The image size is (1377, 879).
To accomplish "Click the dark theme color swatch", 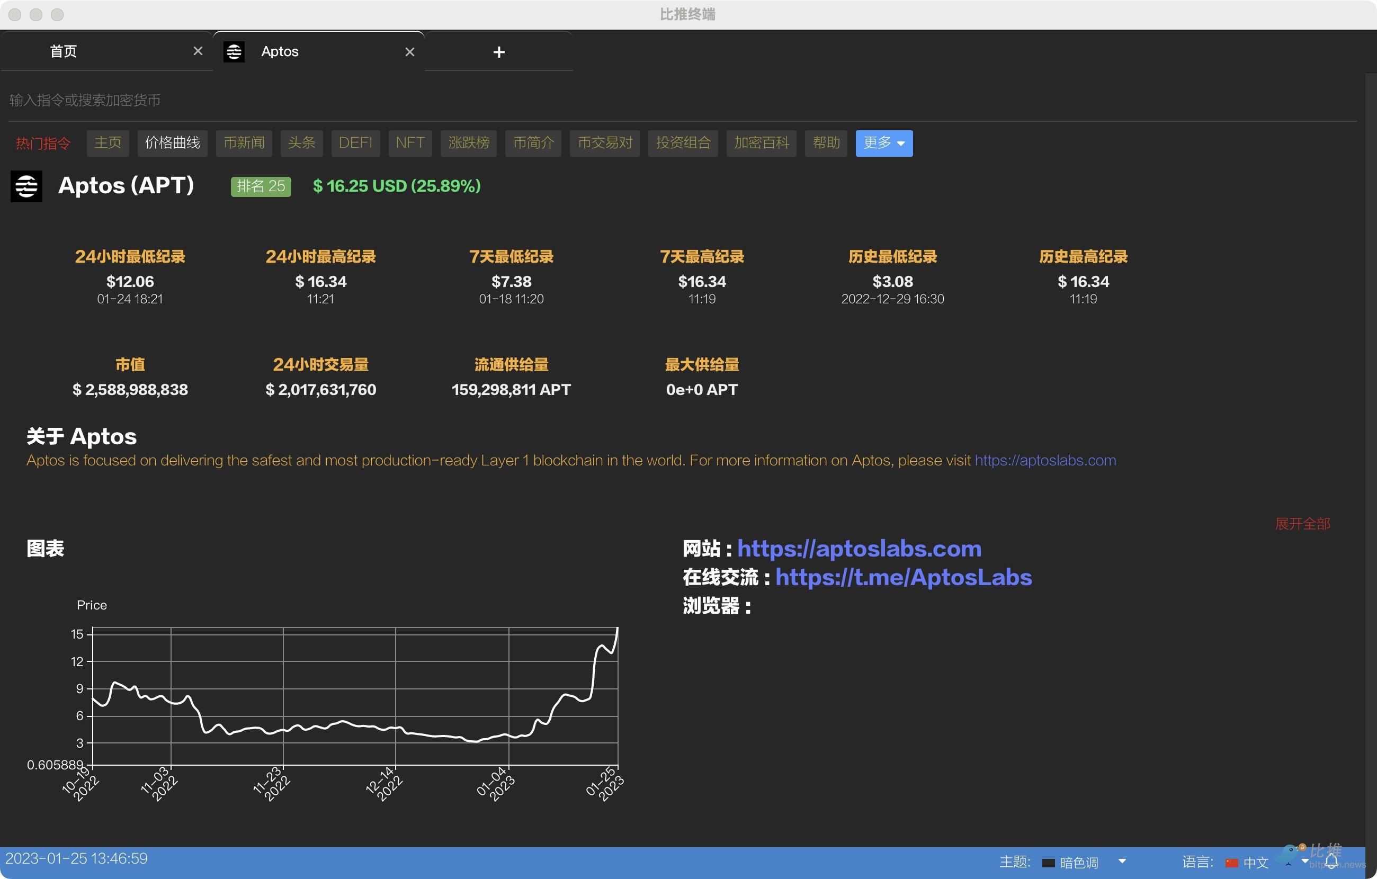I will [x=1048, y=863].
